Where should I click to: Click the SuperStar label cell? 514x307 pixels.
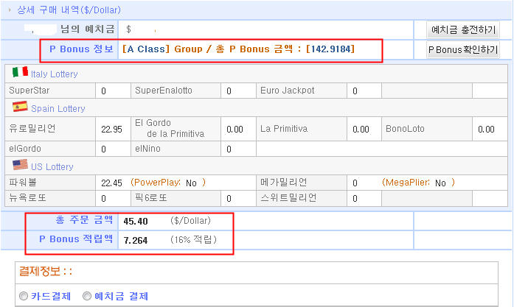(x=50, y=91)
